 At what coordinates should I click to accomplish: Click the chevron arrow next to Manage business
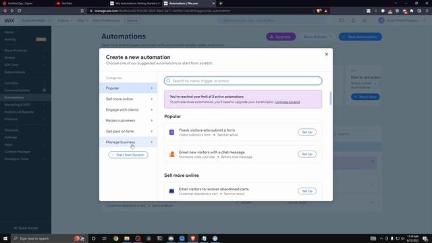point(151,142)
